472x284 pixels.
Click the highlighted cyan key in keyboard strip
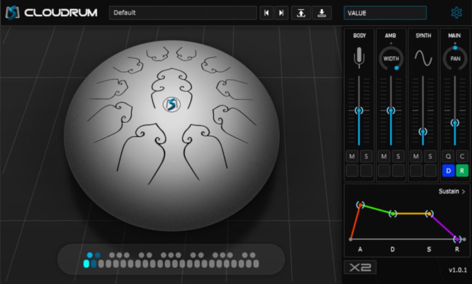[x=86, y=264]
